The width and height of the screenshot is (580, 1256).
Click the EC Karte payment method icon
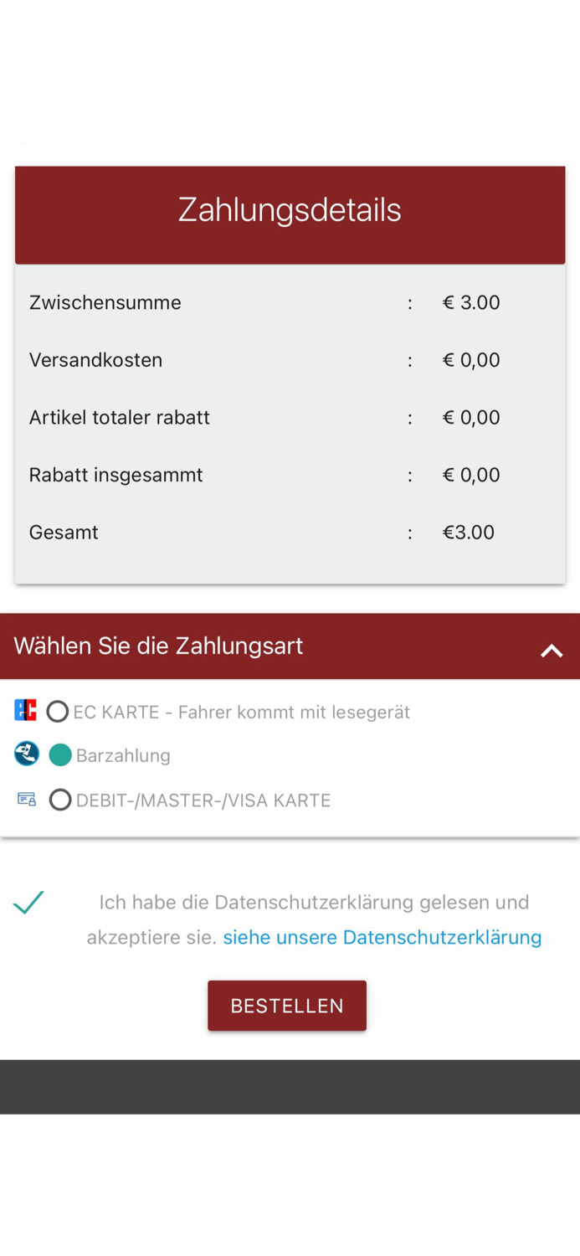click(x=26, y=708)
